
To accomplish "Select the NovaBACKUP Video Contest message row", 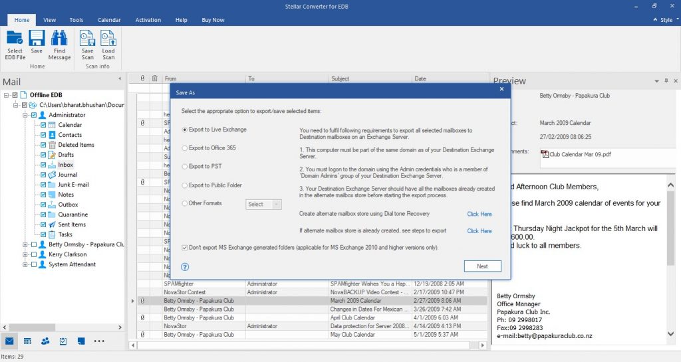I will tap(312, 292).
